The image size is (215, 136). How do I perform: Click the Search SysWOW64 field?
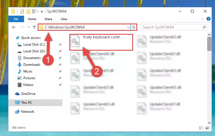(x=174, y=27)
